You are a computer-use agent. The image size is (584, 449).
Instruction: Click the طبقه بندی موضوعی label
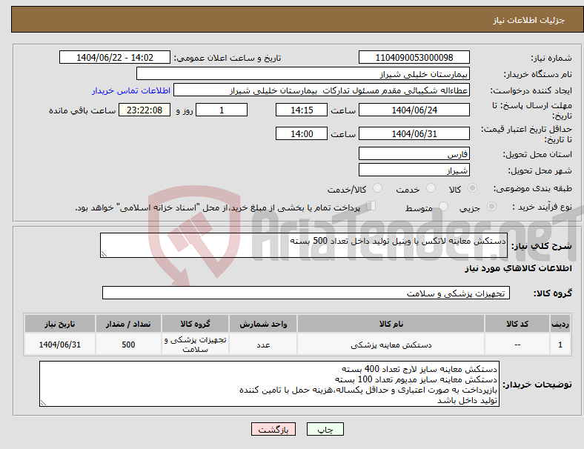pyautogui.click(x=533, y=188)
